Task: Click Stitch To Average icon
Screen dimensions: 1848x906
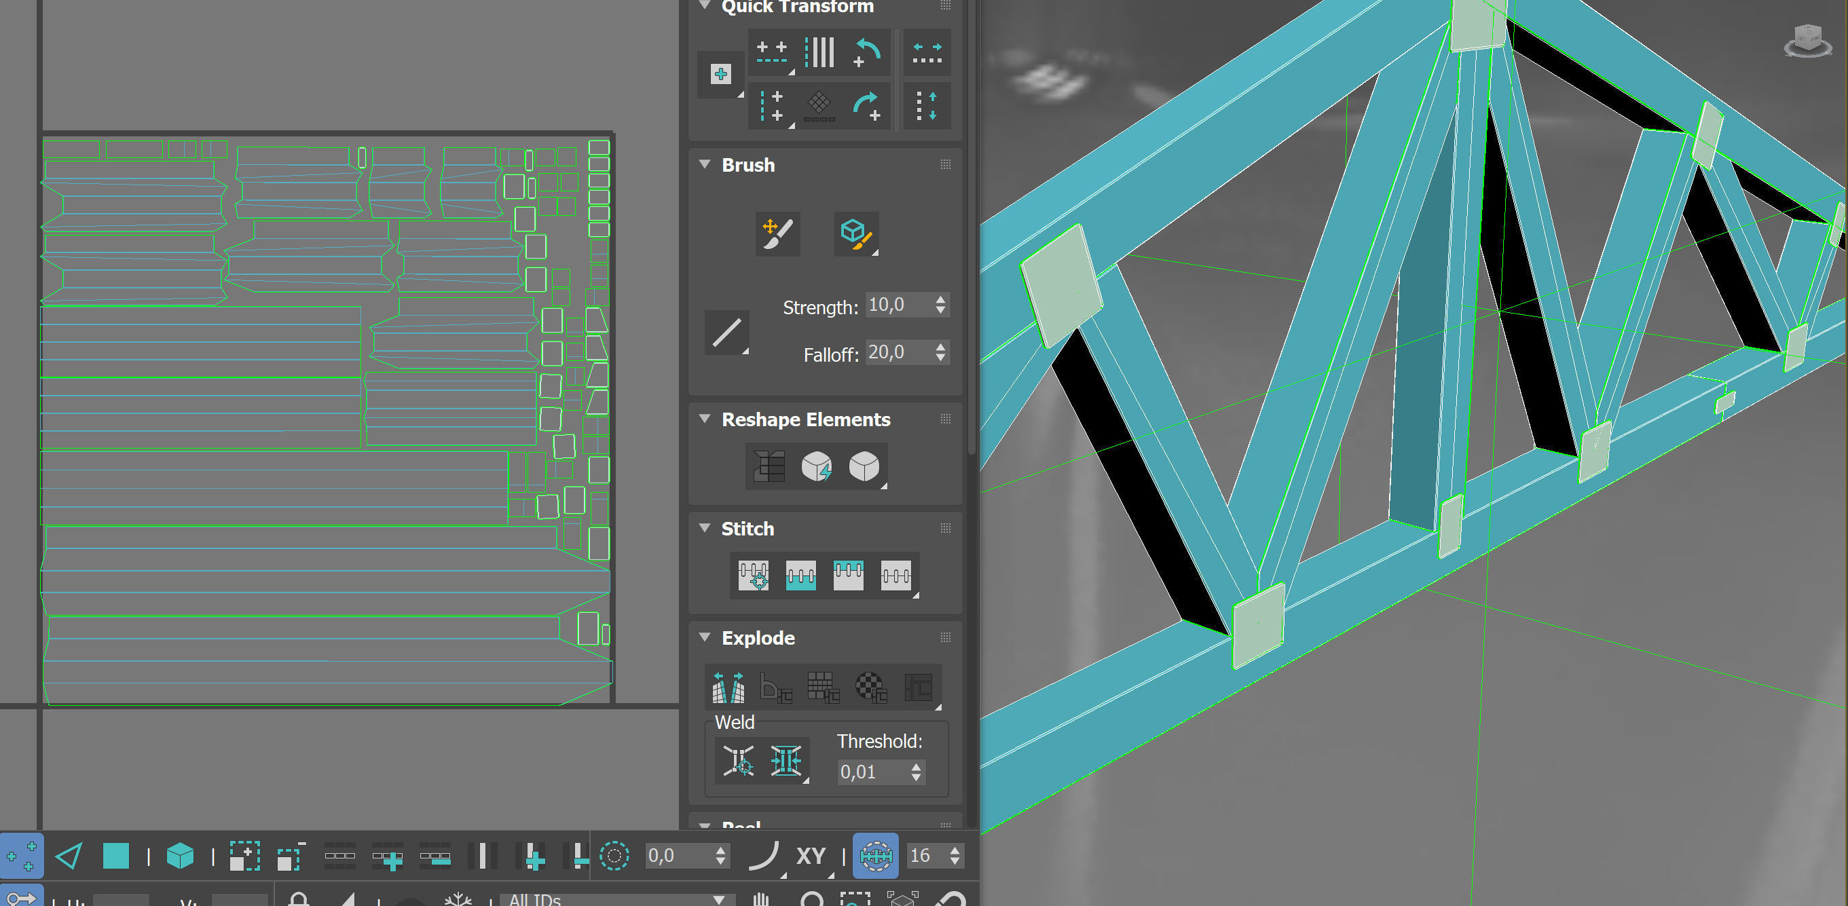Action: click(x=800, y=575)
